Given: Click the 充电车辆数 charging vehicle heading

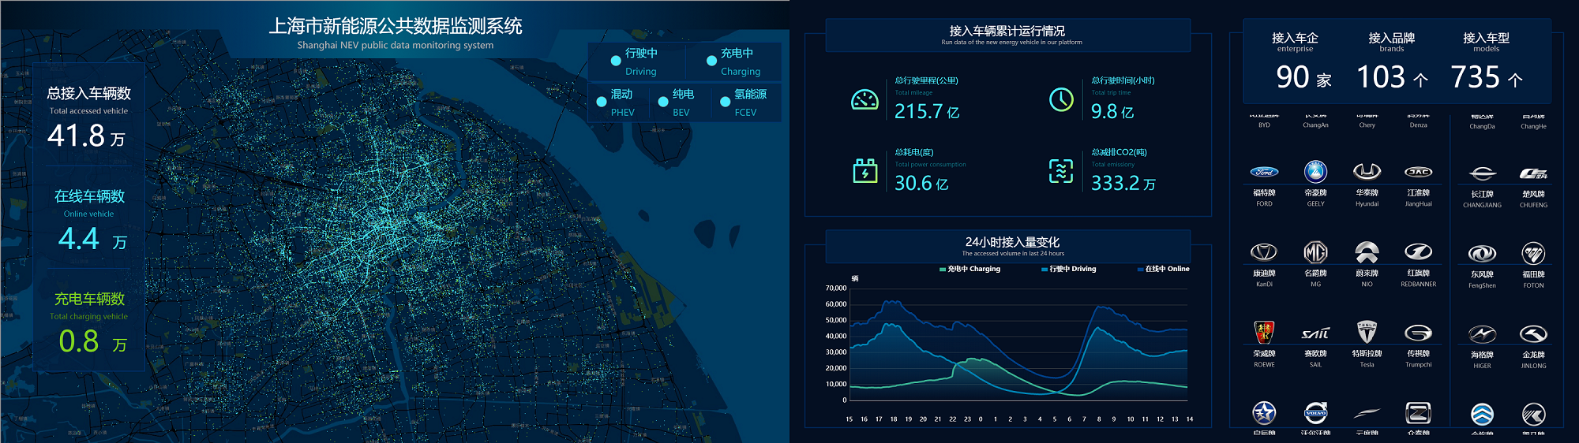Looking at the screenshot, I should (89, 299).
